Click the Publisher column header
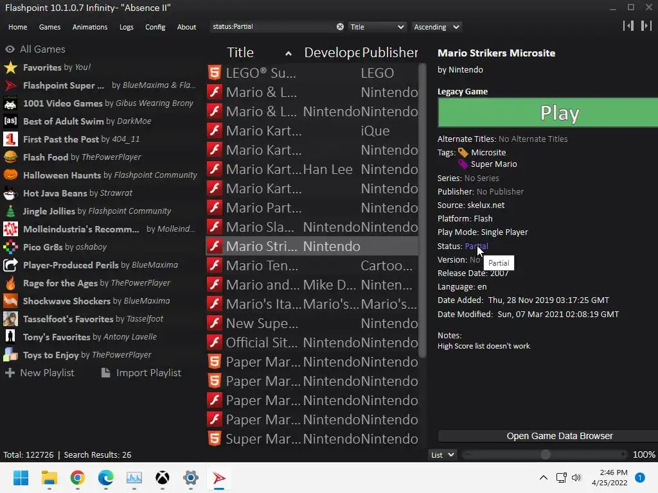Viewport: 658px width, 493px height. pos(390,53)
